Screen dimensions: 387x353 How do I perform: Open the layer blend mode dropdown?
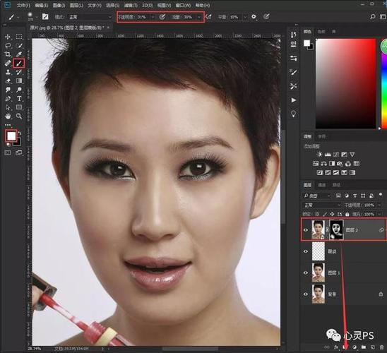pos(322,205)
